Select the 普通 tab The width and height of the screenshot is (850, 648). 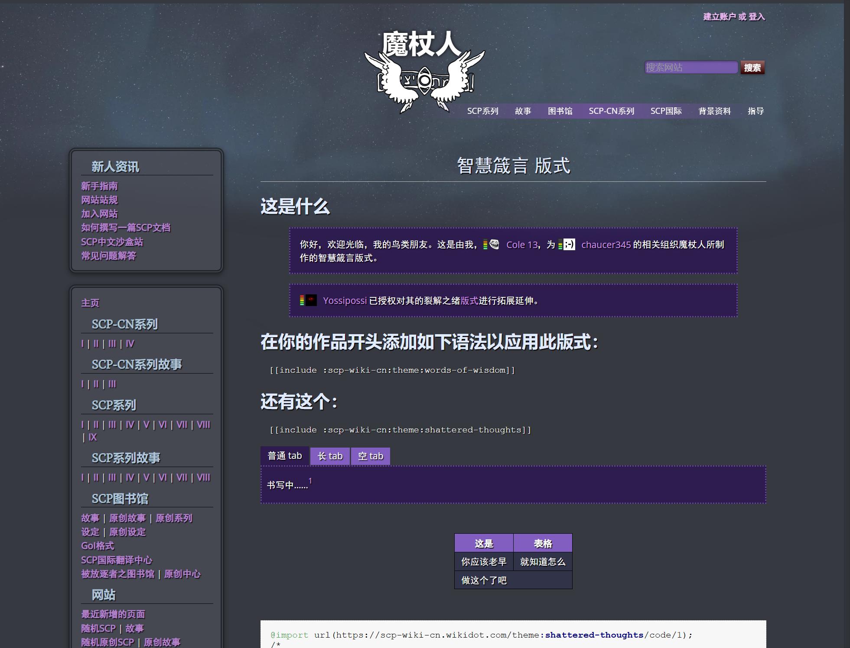(x=285, y=456)
